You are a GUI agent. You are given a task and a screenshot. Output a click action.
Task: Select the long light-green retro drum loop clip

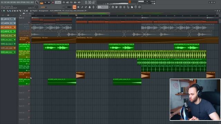point(141,54)
